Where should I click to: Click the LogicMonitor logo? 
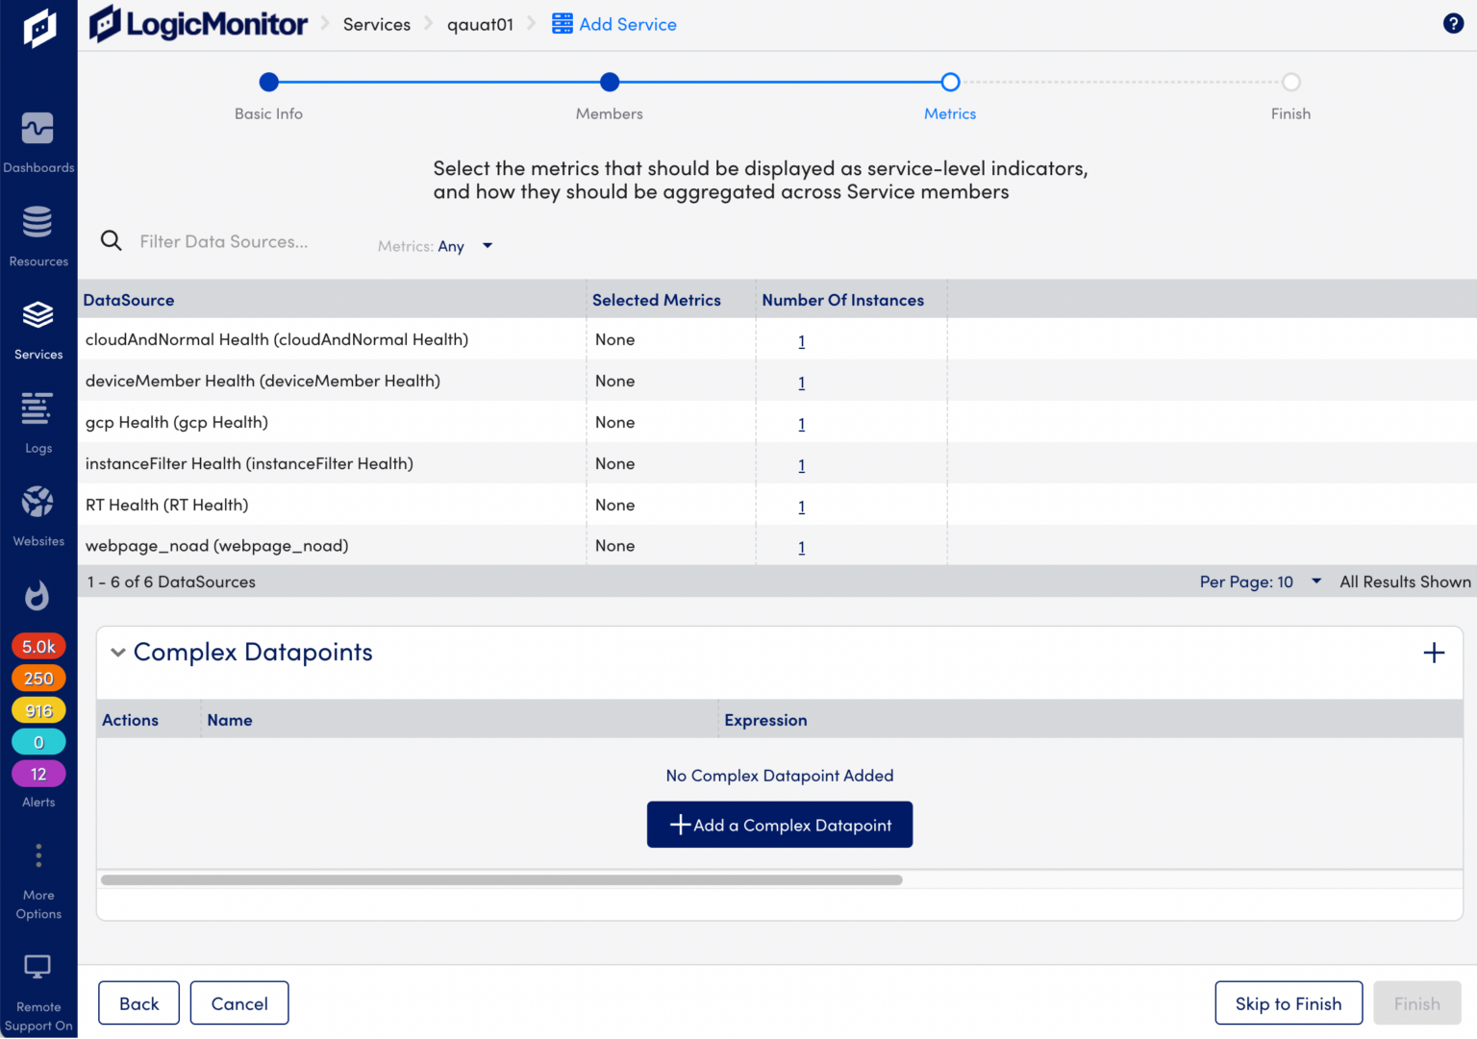coord(196,23)
